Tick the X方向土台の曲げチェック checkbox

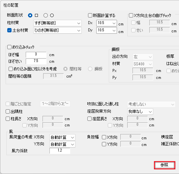(x=131, y=15)
